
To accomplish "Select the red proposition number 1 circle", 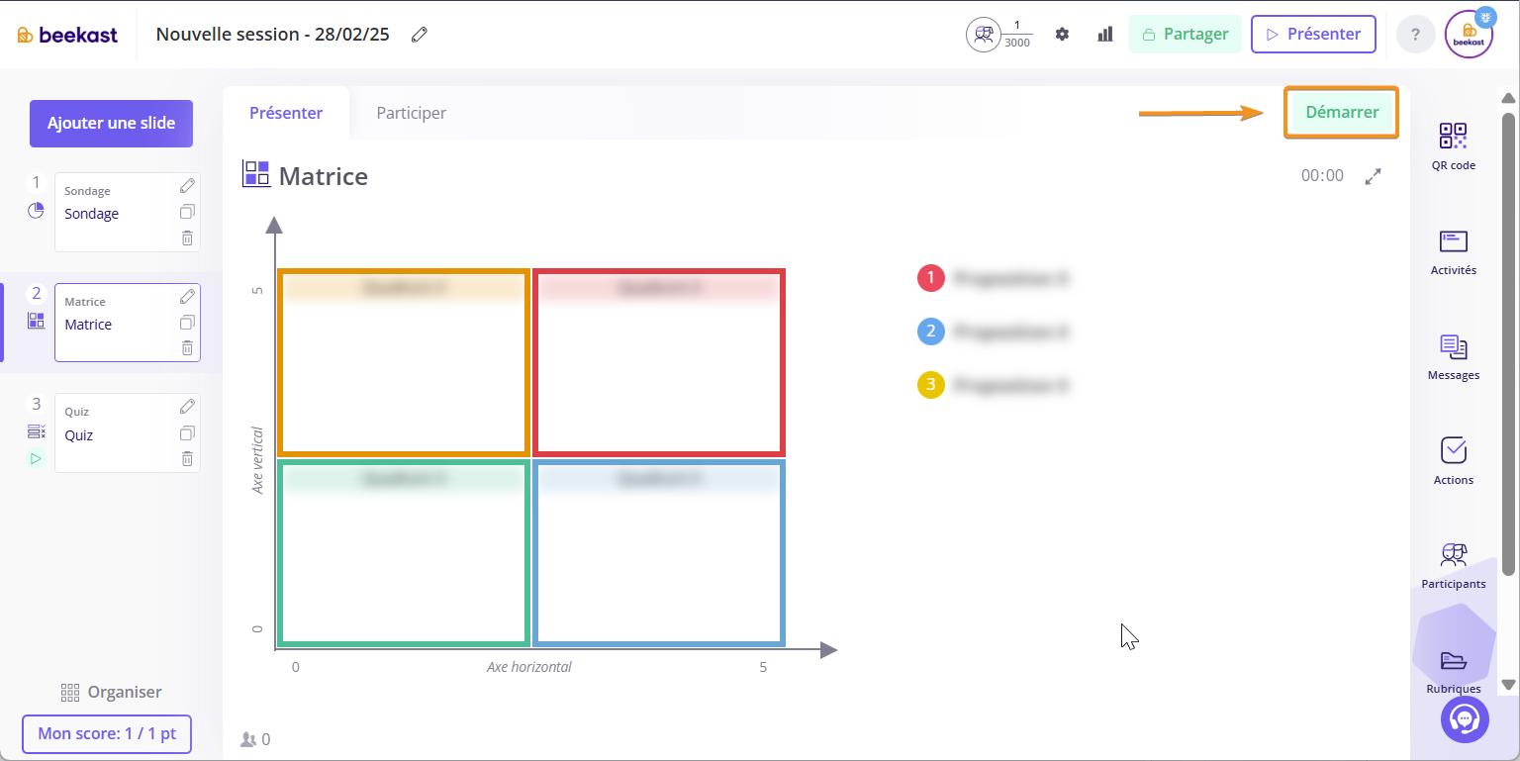I will [931, 279].
